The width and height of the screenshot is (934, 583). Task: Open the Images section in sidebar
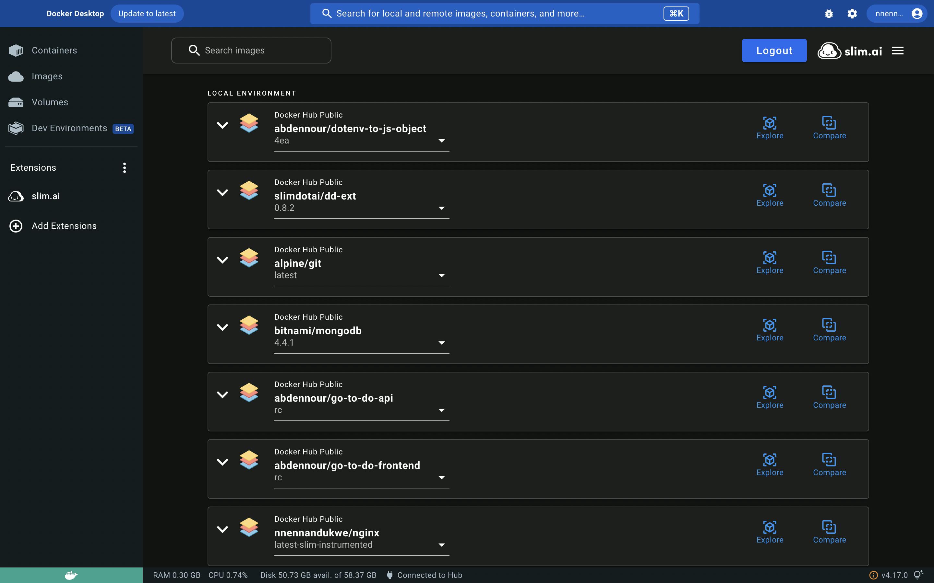[x=71, y=76]
